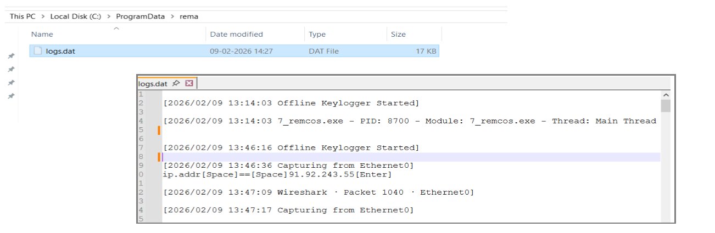The image size is (715, 233).
Task: Click the editor vertical scrollbar thumb
Action: pos(665,105)
